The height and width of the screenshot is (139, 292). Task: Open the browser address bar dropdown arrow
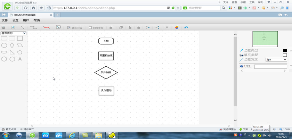(x=178, y=8)
